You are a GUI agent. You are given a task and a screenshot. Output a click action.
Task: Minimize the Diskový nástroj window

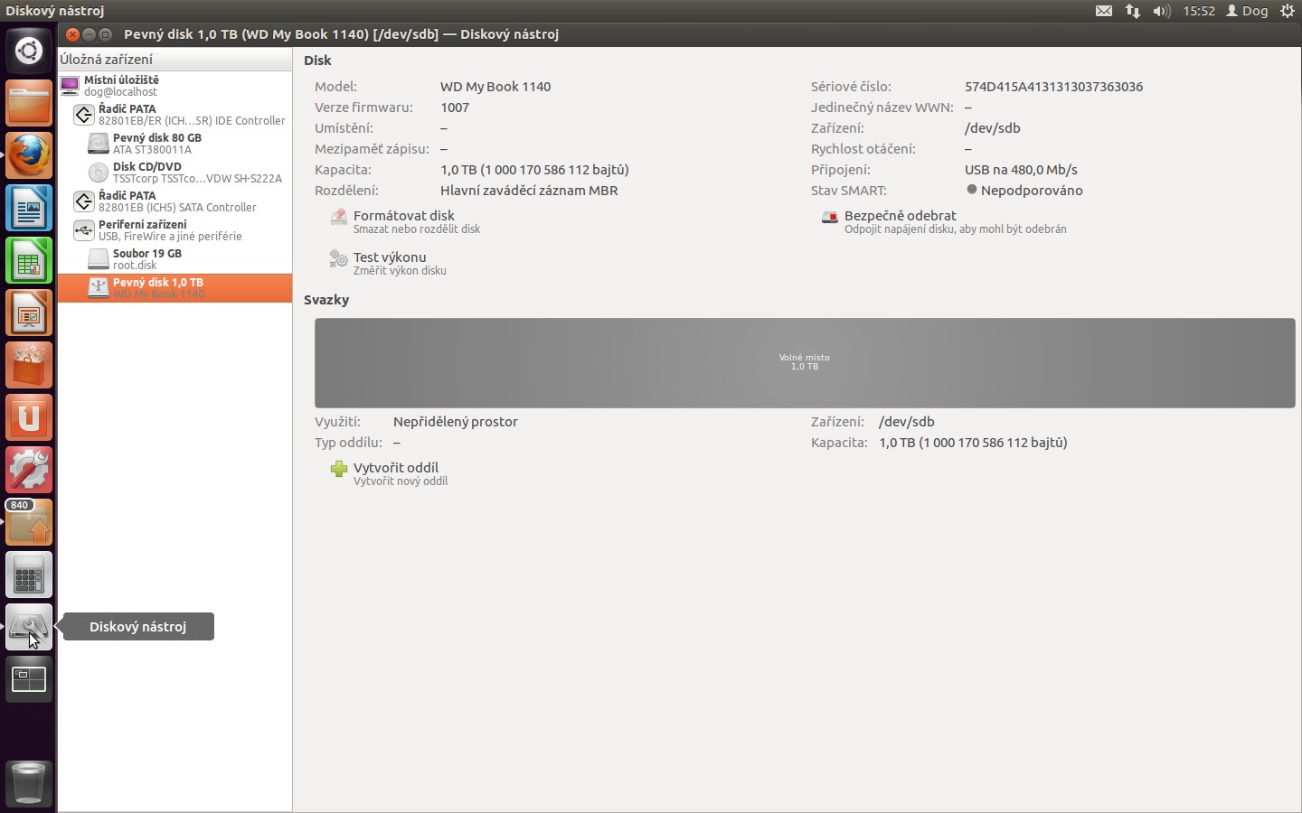(x=89, y=34)
